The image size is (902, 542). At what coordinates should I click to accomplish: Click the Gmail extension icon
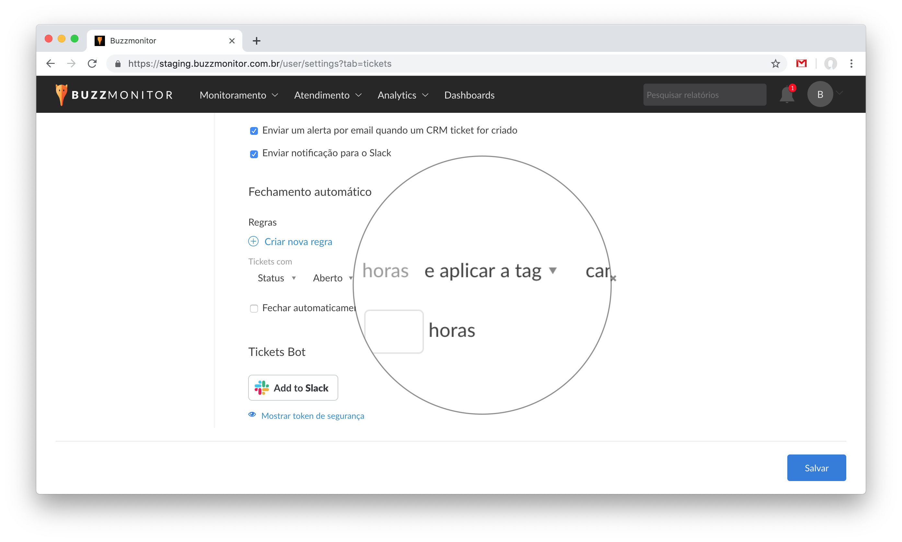tap(801, 64)
